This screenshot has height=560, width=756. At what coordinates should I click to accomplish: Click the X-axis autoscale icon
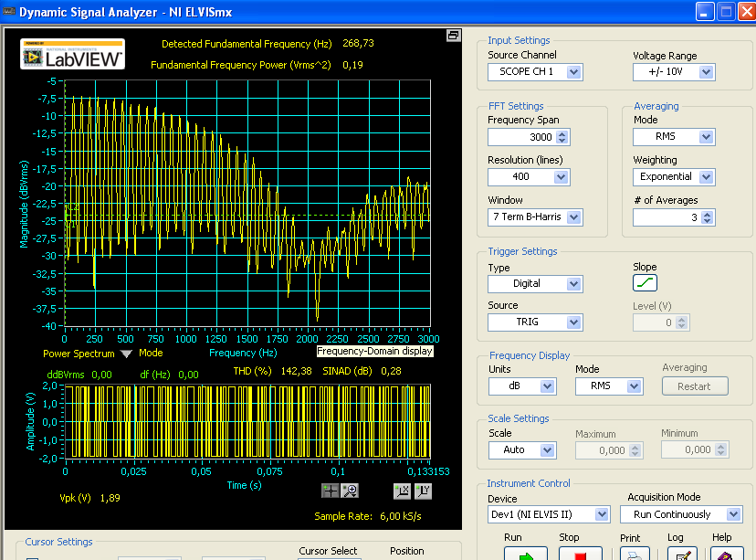click(402, 491)
